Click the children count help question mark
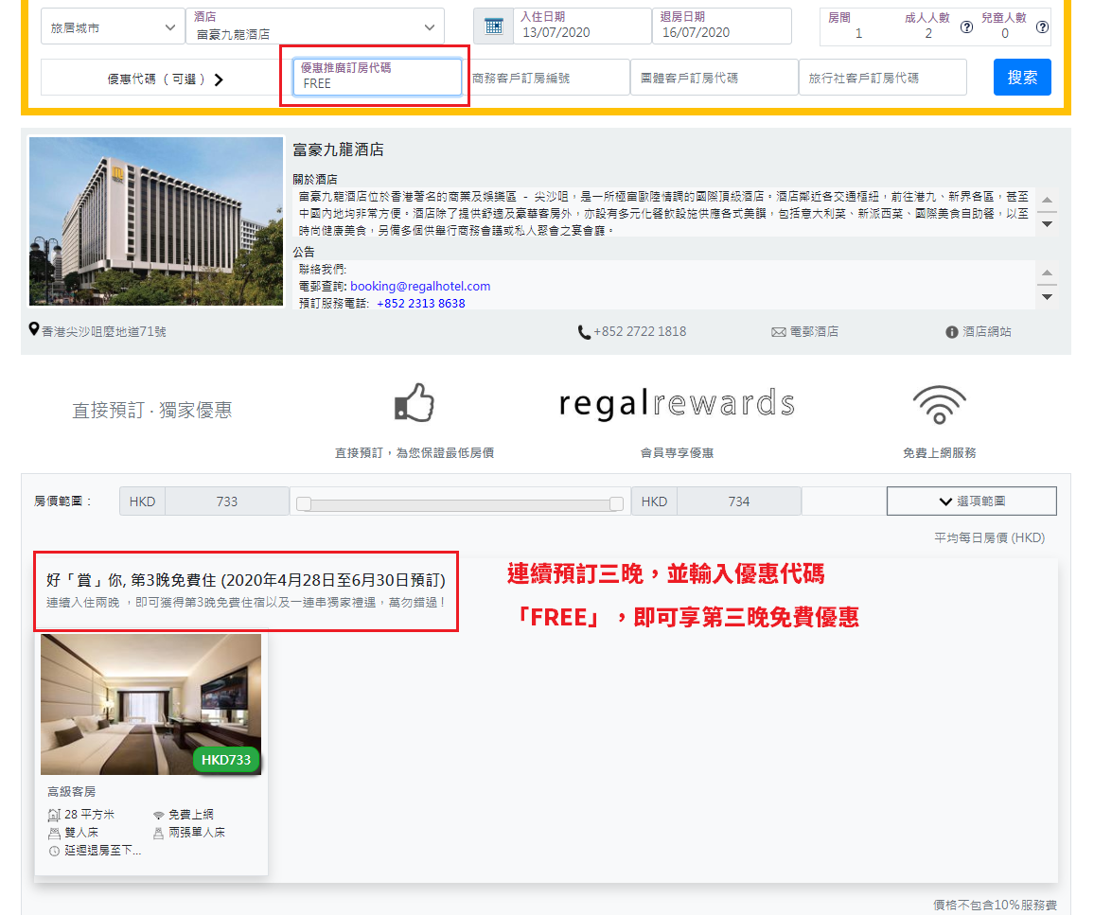Viewport: 1094px width, 915px height. (1042, 27)
